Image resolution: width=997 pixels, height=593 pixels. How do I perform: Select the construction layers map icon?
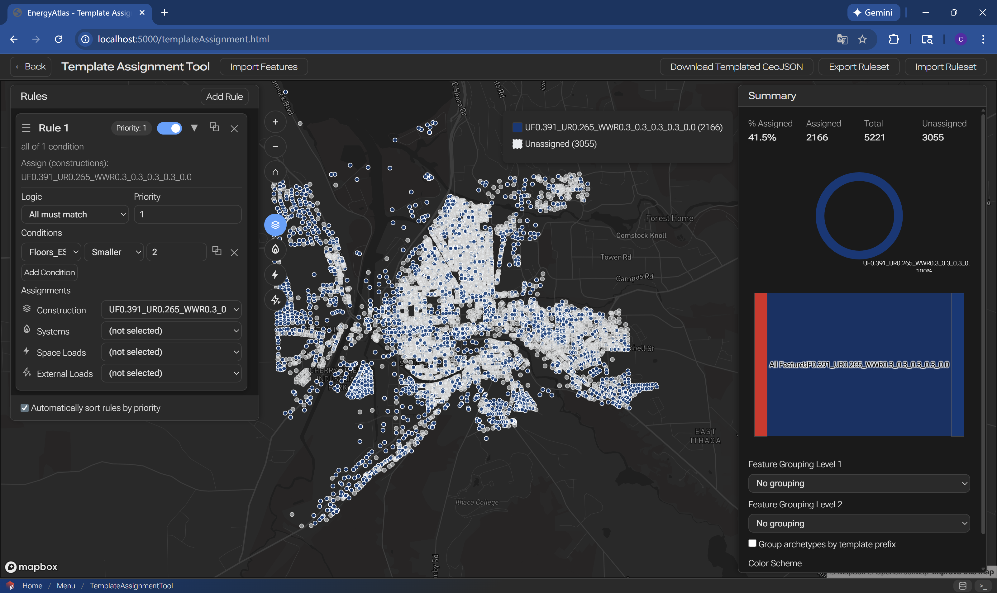pyautogui.click(x=275, y=225)
